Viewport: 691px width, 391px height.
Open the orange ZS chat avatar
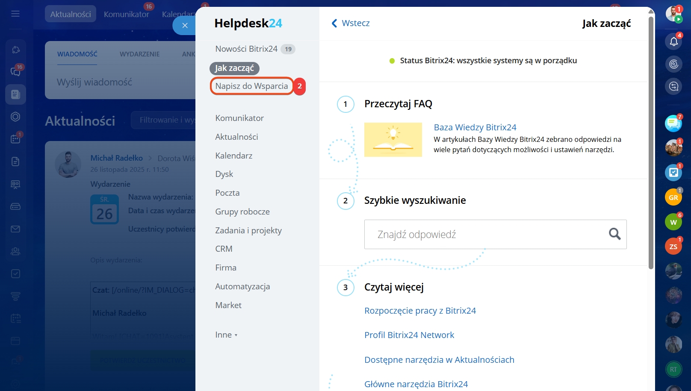[x=673, y=247]
